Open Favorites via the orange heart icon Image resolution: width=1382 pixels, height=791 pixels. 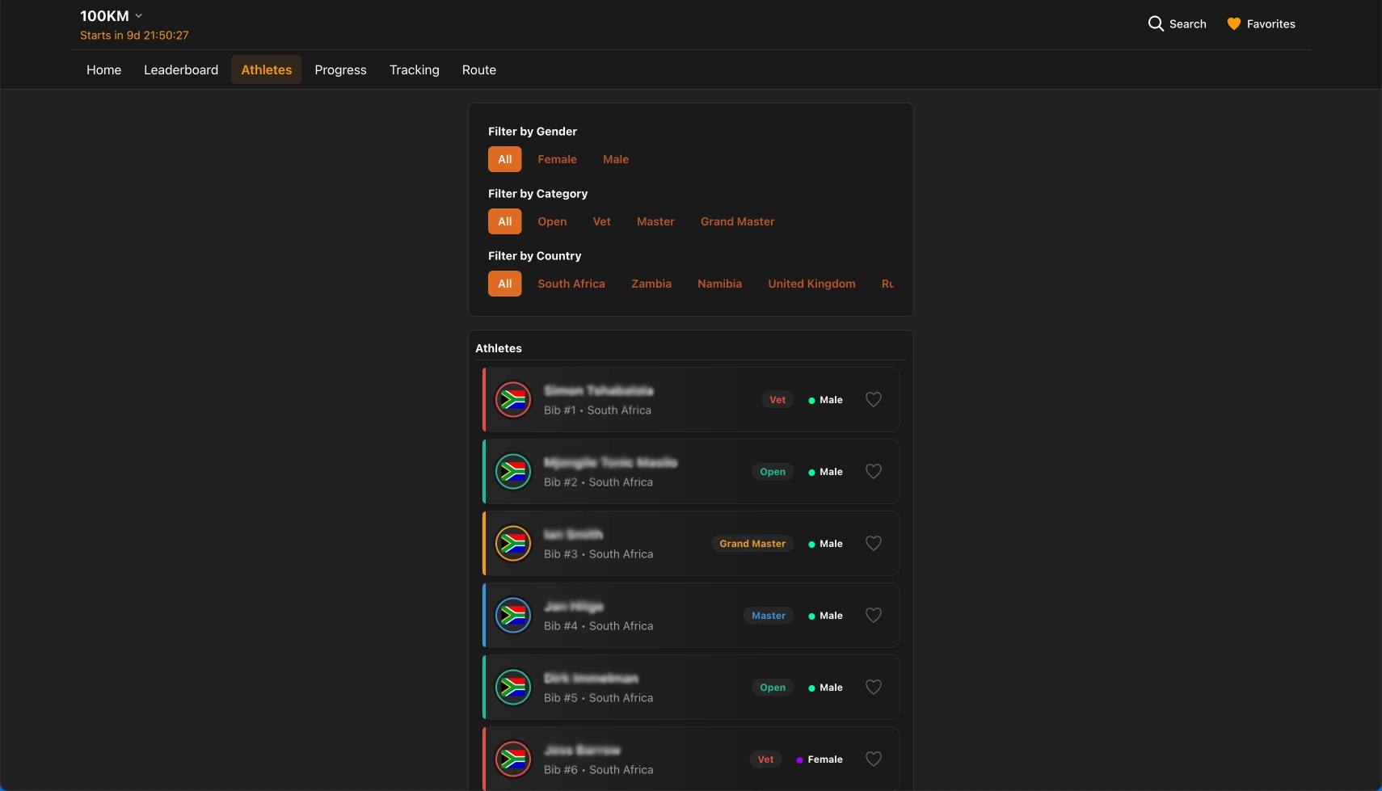click(x=1233, y=24)
